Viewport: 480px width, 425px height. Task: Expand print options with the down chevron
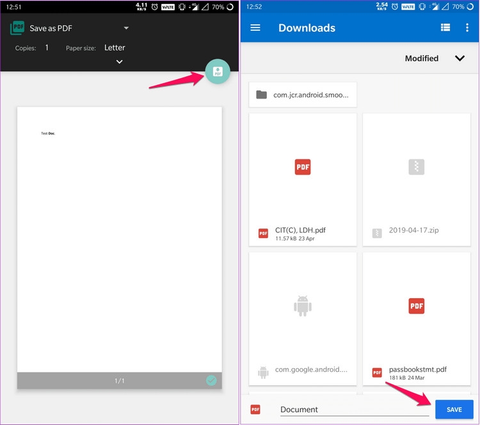coord(120,61)
